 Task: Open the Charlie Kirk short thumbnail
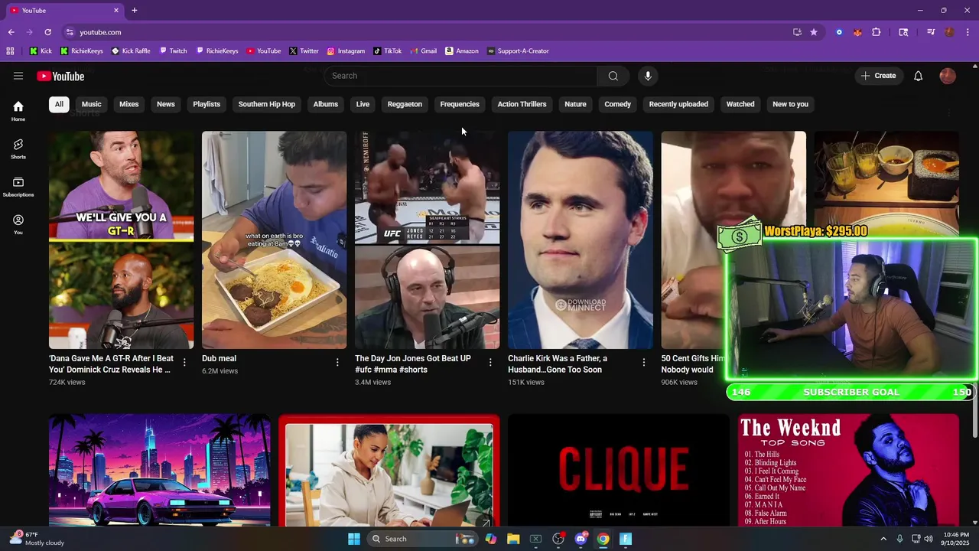(581, 240)
